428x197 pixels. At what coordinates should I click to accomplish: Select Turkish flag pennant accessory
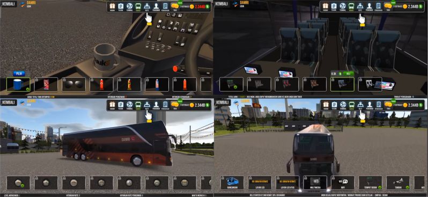point(101,84)
